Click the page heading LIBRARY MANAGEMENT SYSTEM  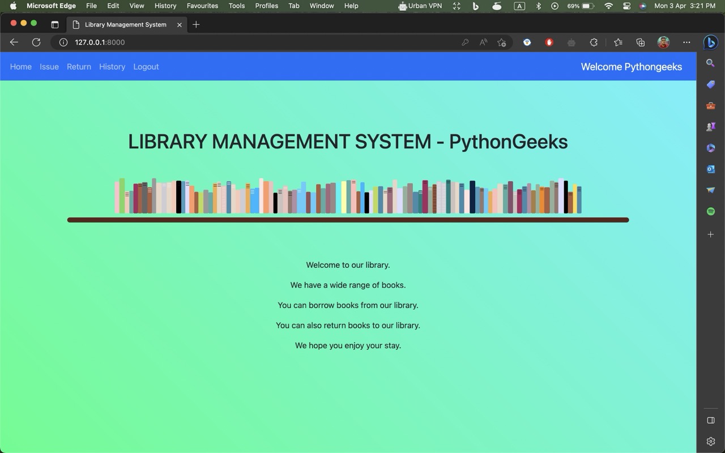click(348, 142)
